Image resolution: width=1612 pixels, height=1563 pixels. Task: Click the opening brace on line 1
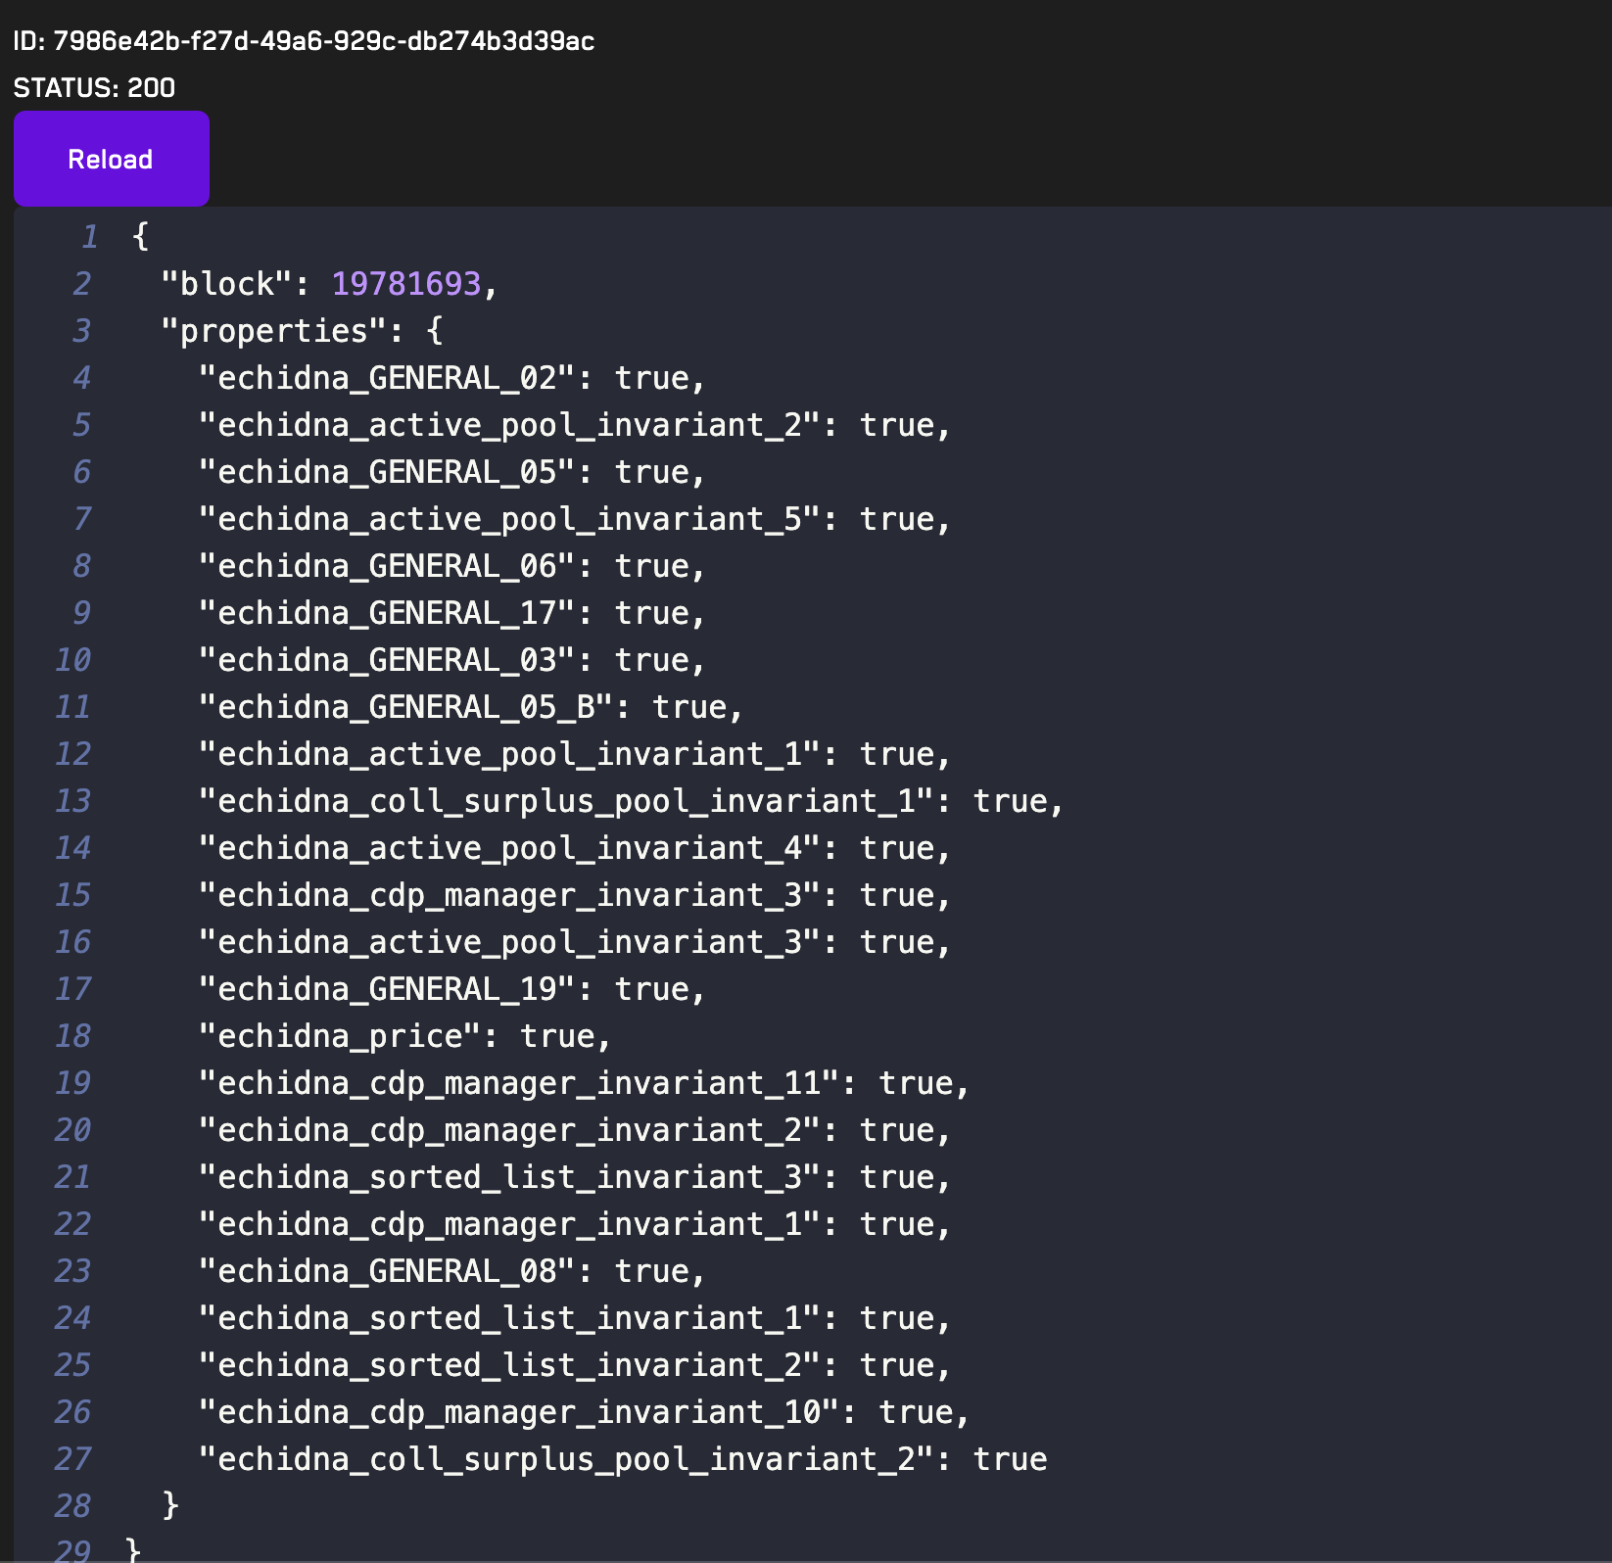click(140, 237)
